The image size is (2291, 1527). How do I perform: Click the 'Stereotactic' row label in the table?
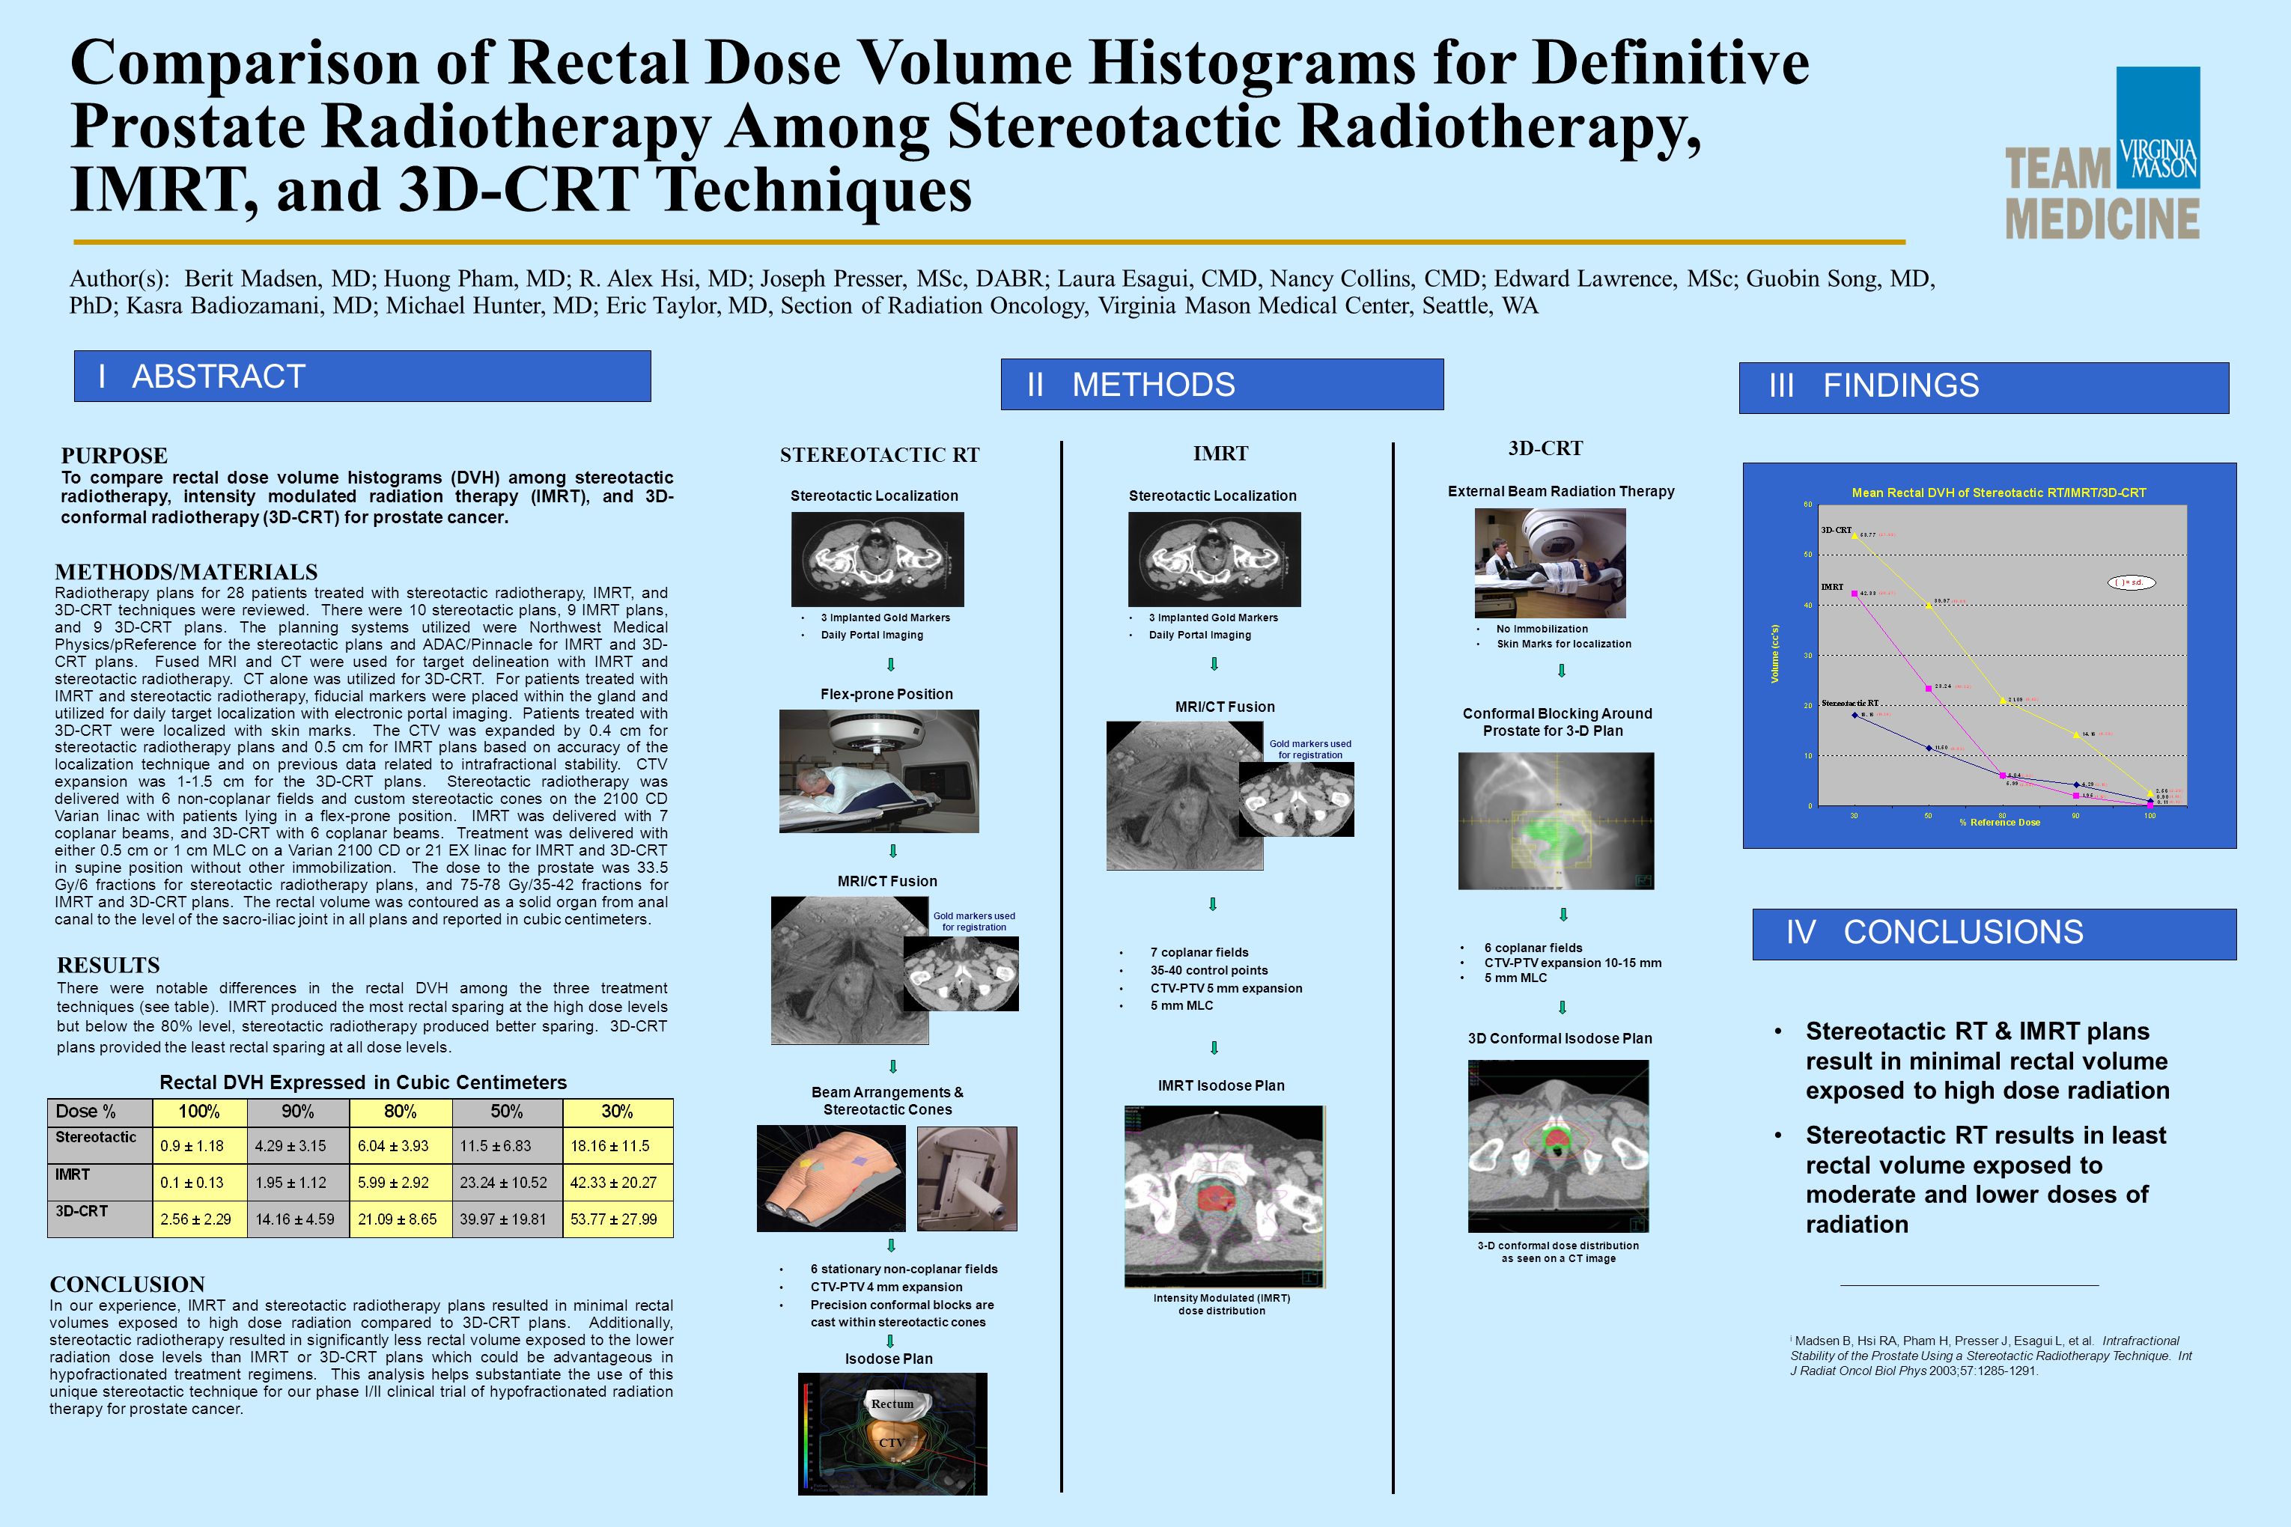click(100, 1145)
